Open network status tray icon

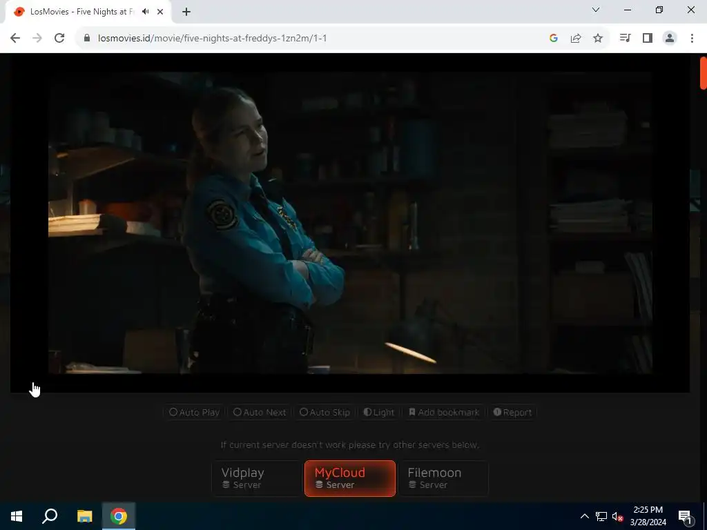click(x=601, y=516)
